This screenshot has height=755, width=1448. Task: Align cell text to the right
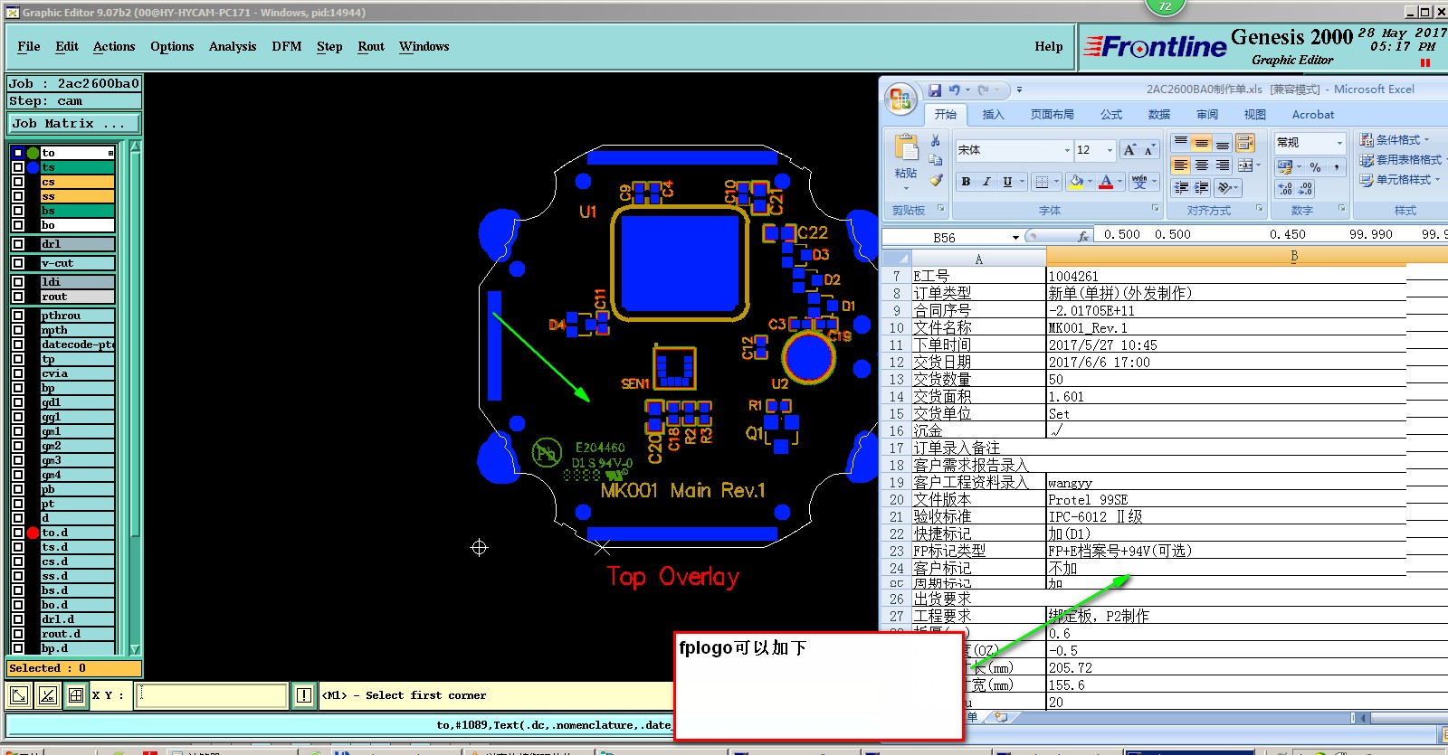[1223, 165]
